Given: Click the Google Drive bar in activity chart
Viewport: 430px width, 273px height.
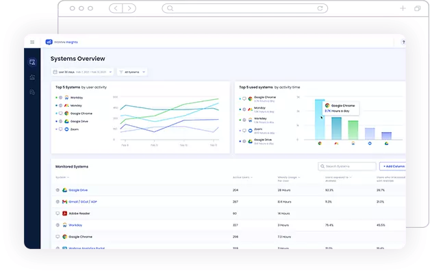Looking at the screenshot, I should pos(386,136).
